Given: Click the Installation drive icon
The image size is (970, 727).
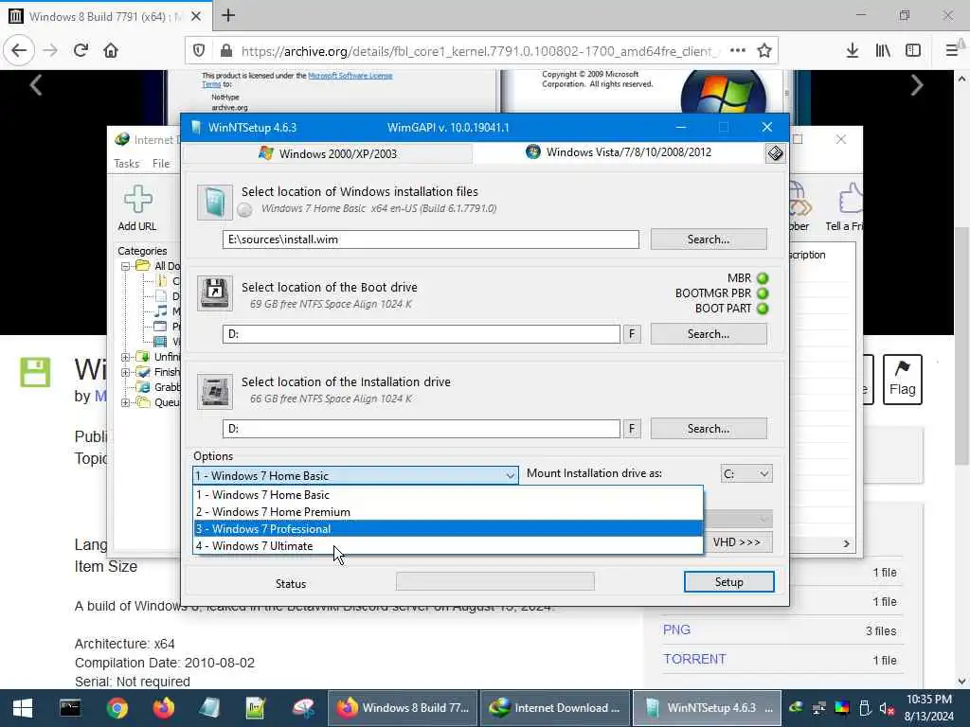Looking at the screenshot, I should (x=215, y=391).
